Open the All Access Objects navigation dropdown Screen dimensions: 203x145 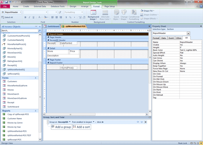(36, 27)
